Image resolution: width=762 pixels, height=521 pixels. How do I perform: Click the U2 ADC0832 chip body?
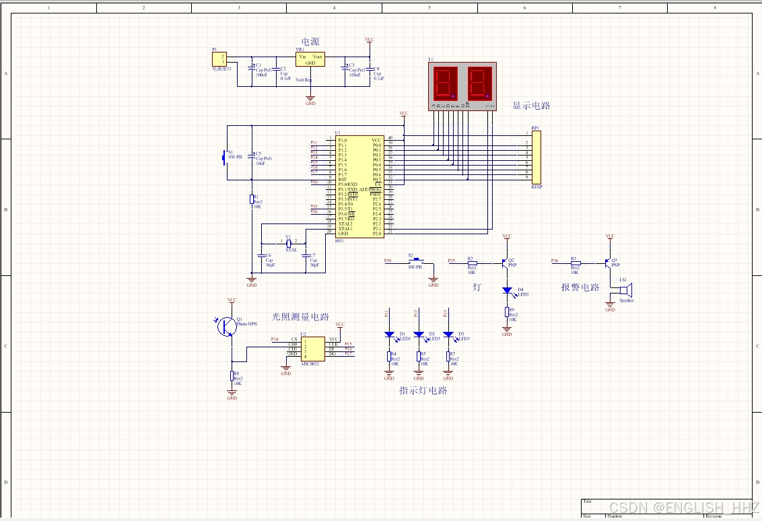pos(313,349)
